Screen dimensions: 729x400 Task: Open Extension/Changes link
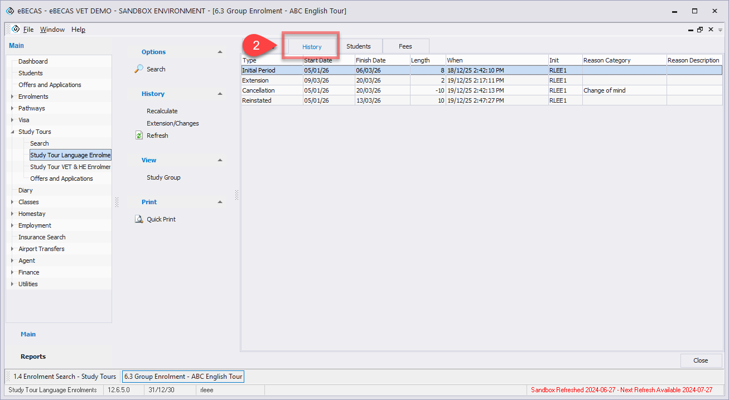172,123
